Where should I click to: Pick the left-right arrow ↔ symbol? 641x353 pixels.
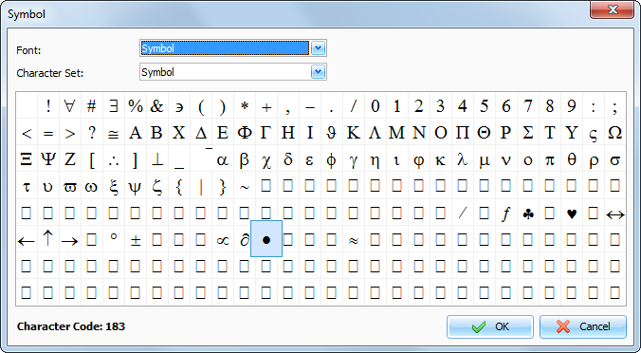pos(615,214)
